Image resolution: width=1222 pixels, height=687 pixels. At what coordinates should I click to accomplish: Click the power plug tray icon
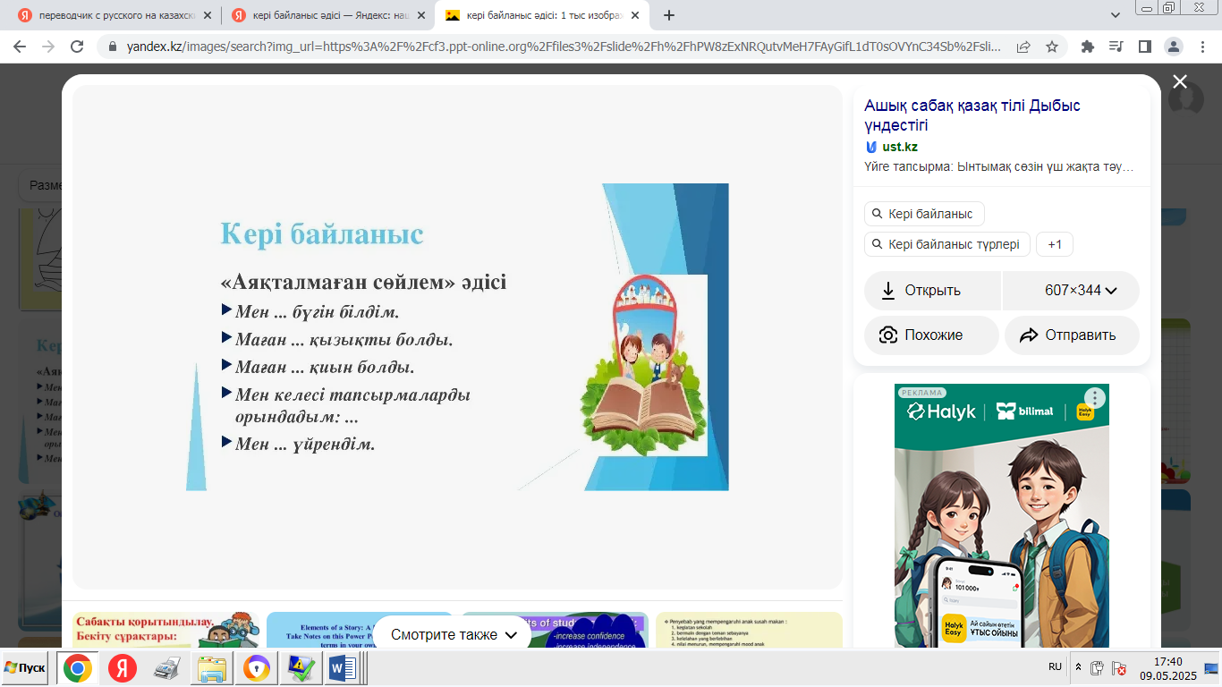[1097, 667]
